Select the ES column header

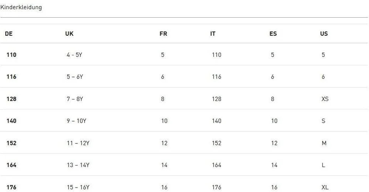[x=273, y=34]
